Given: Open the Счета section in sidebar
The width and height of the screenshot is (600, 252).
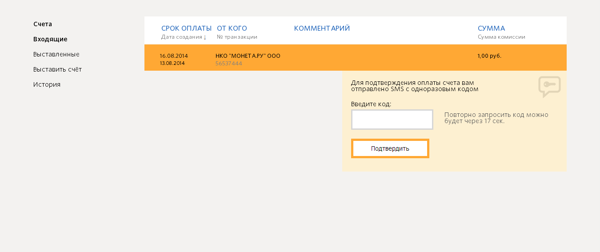Looking at the screenshot, I should 43,24.
